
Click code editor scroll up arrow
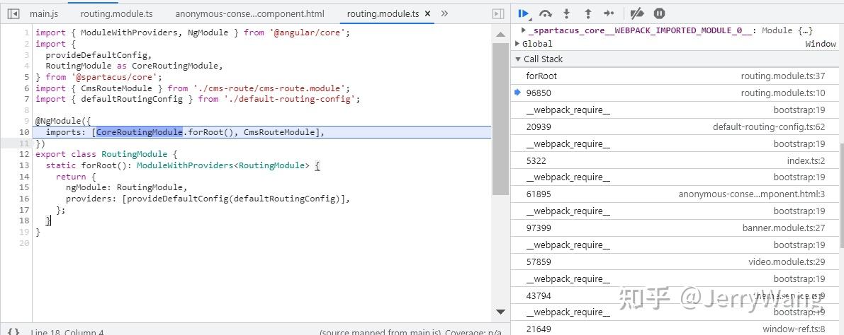tap(500, 35)
